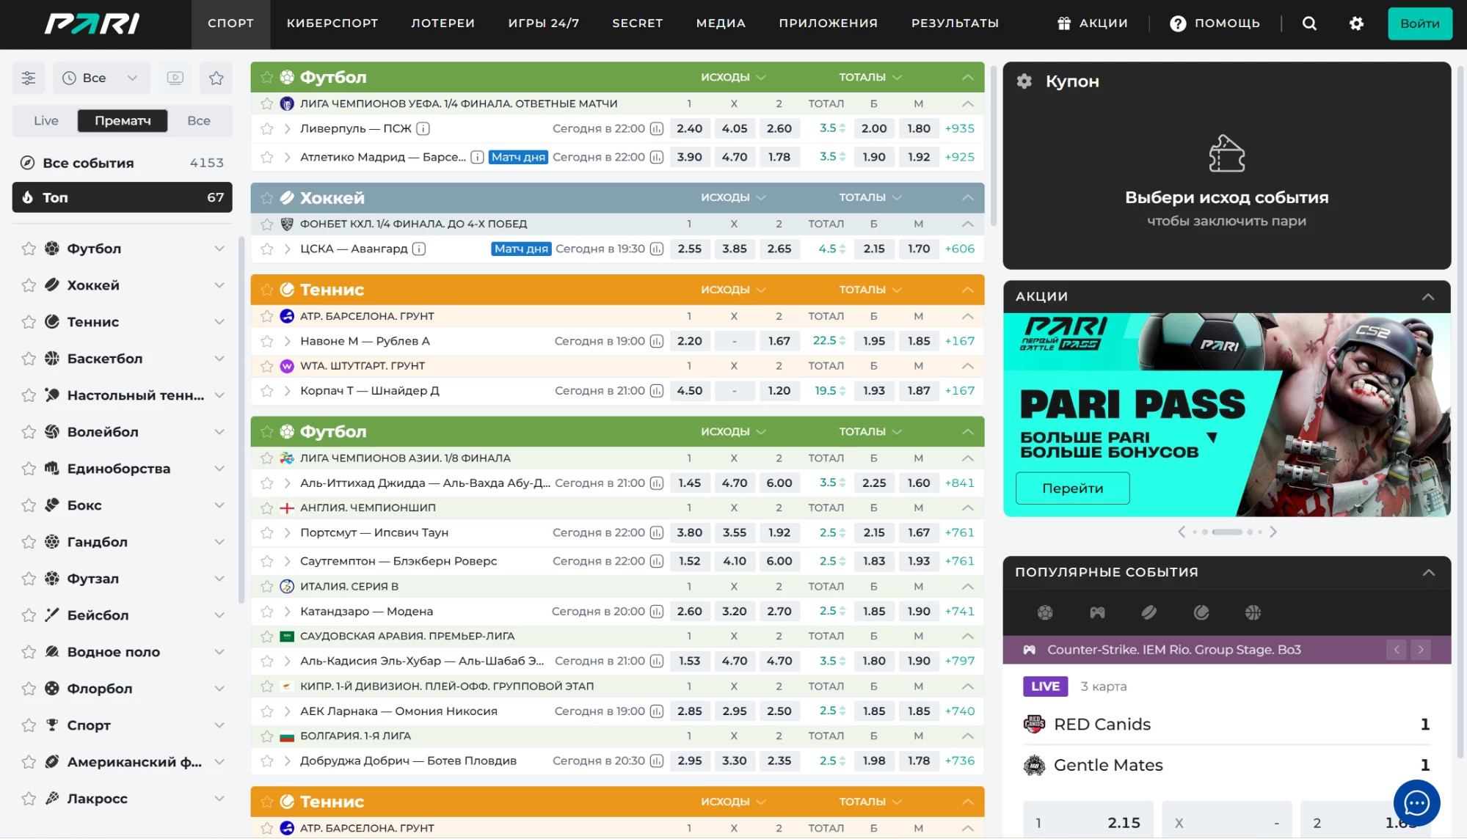This screenshot has width=1467, height=839.
Task: Add Ливерпуль — ПСЖ match to favorites
Action: click(x=267, y=129)
